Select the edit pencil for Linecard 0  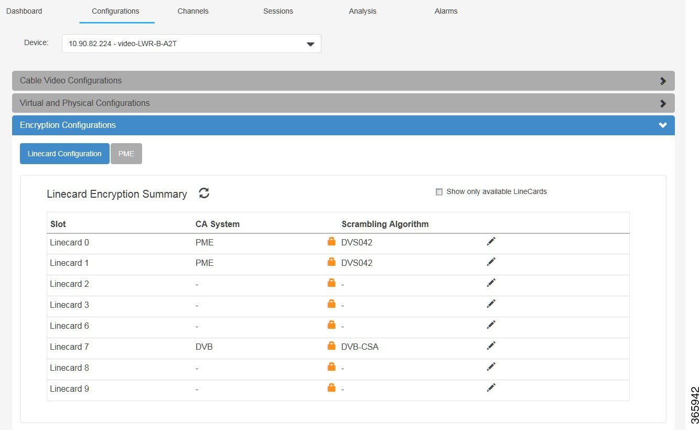click(491, 241)
